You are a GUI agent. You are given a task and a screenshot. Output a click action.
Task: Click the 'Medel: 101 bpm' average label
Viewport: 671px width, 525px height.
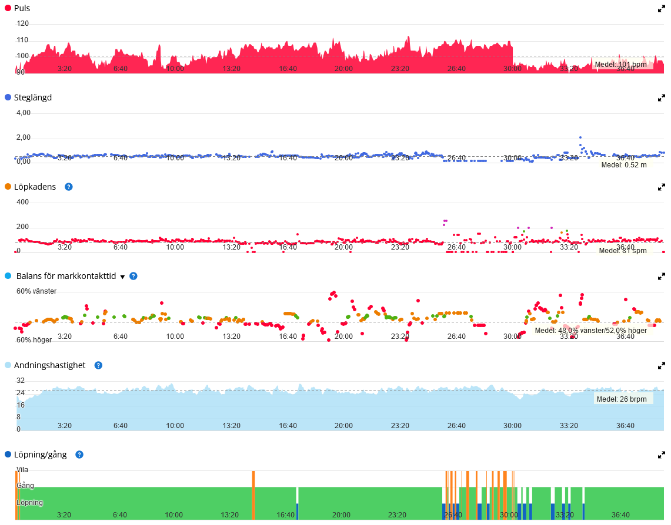[x=620, y=65]
